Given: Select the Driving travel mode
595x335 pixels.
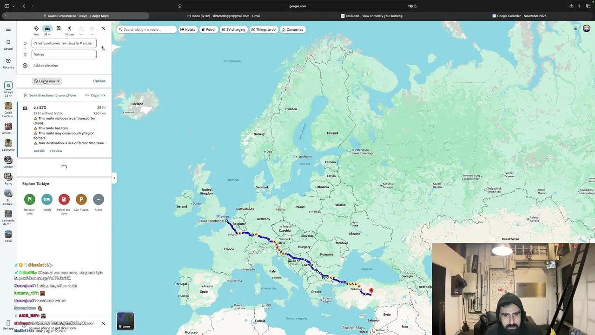Looking at the screenshot, I should (x=47, y=30).
